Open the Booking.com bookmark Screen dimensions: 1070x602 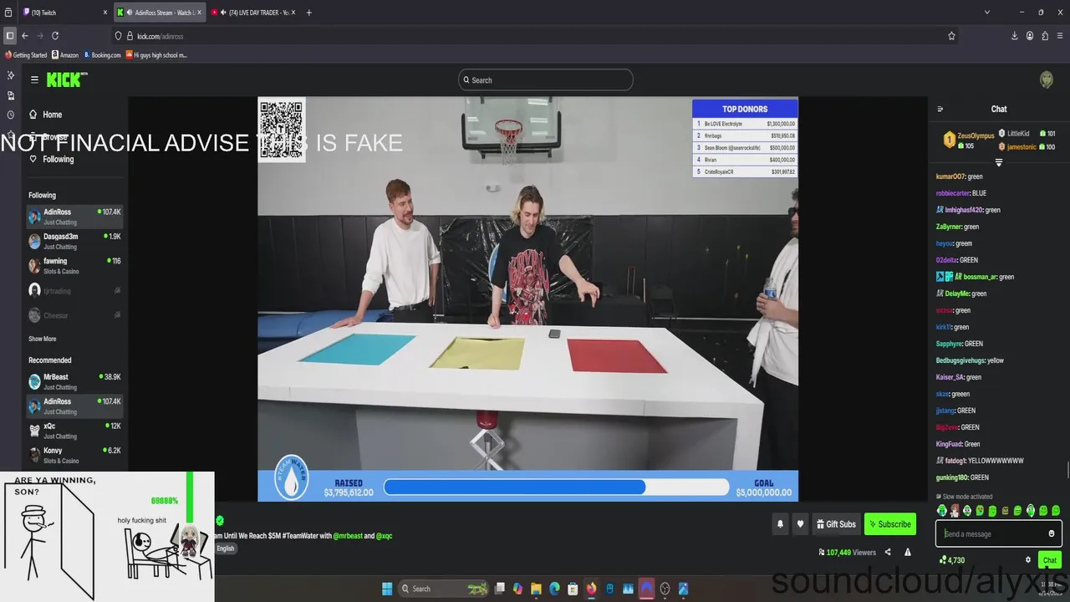(102, 55)
